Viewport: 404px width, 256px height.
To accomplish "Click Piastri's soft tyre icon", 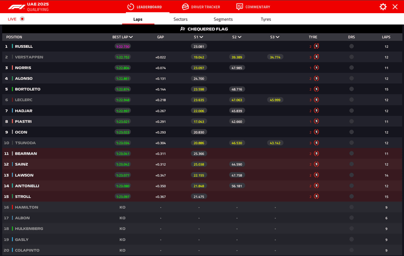I will tap(316, 121).
